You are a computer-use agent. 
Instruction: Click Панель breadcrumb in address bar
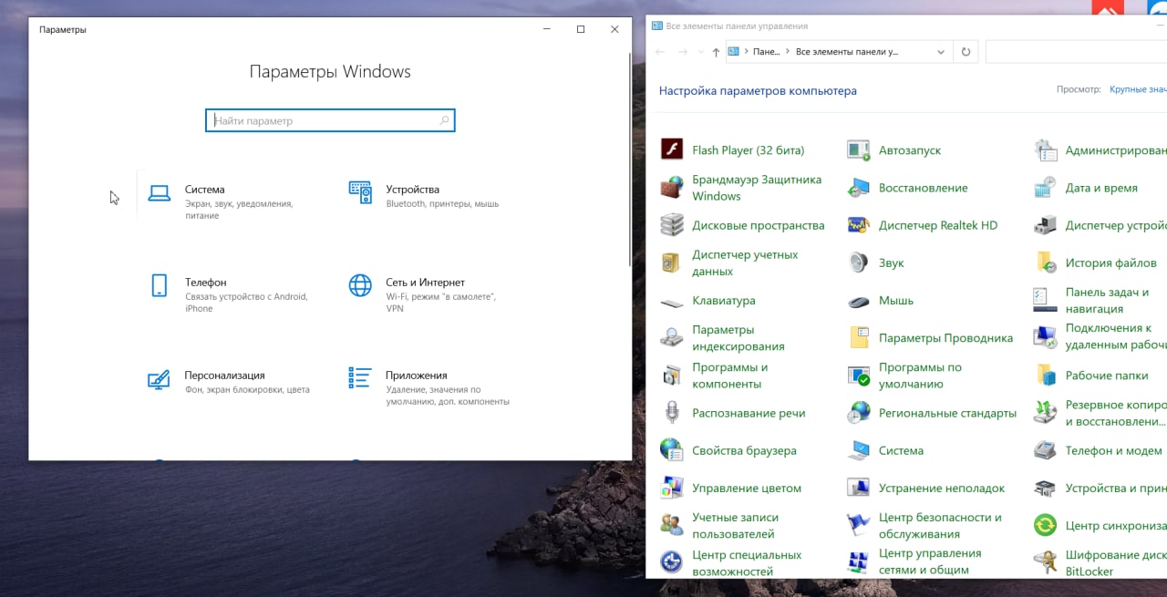coord(767,52)
